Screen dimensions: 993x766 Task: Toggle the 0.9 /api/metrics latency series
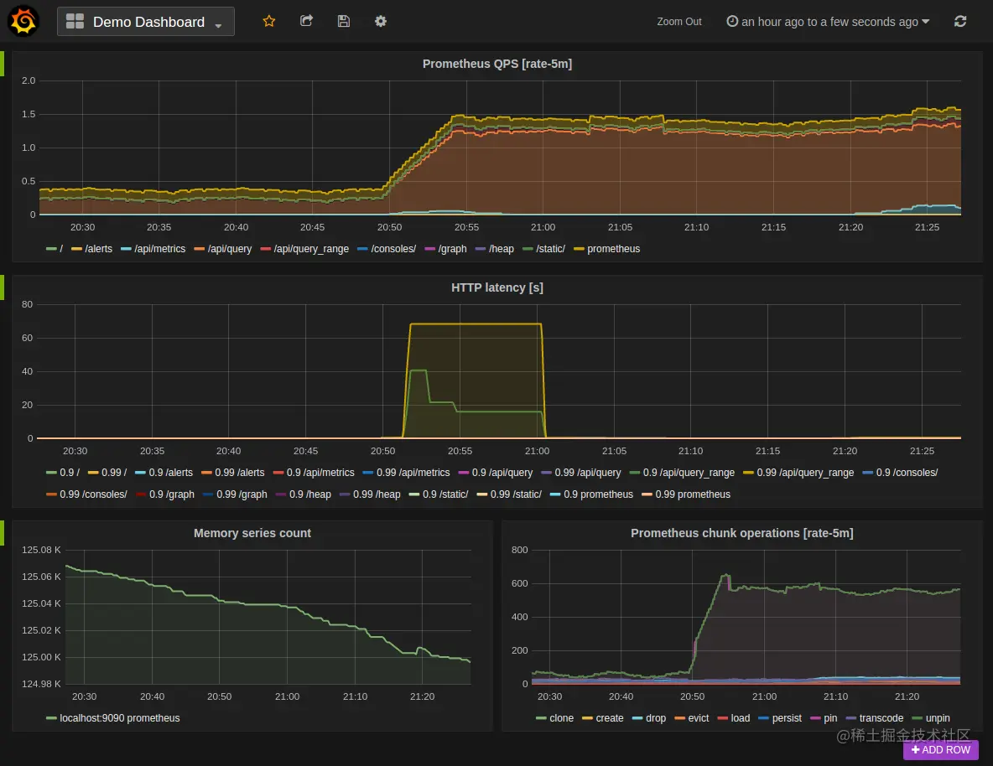tap(320, 473)
